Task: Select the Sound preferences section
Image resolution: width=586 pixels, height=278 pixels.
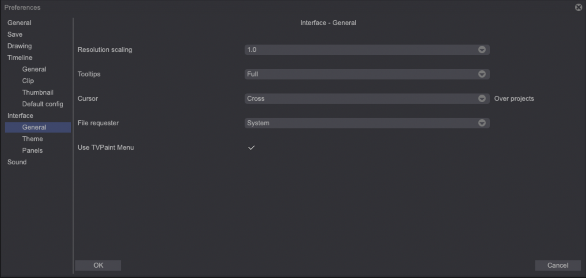Action: 17,162
